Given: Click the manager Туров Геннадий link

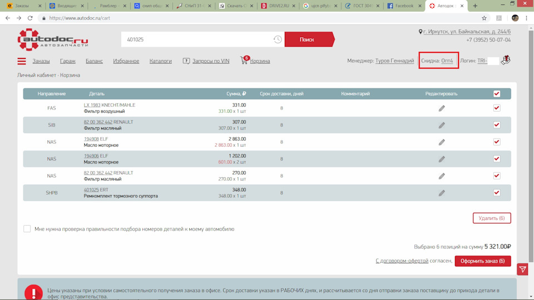Looking at the screenshot, I should 395,61.
